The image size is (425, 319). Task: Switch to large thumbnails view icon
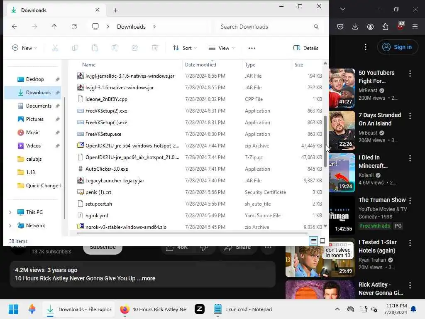[322, 241]
